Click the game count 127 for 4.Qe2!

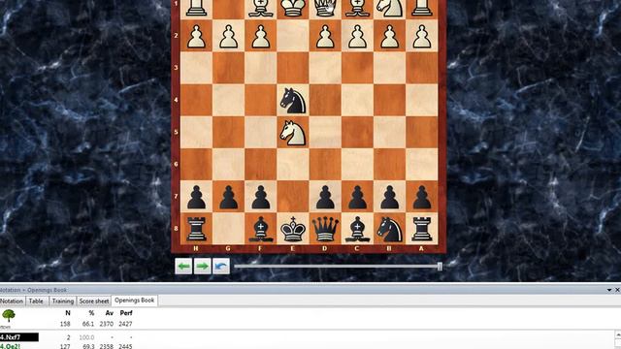click(x=65, y=346)
